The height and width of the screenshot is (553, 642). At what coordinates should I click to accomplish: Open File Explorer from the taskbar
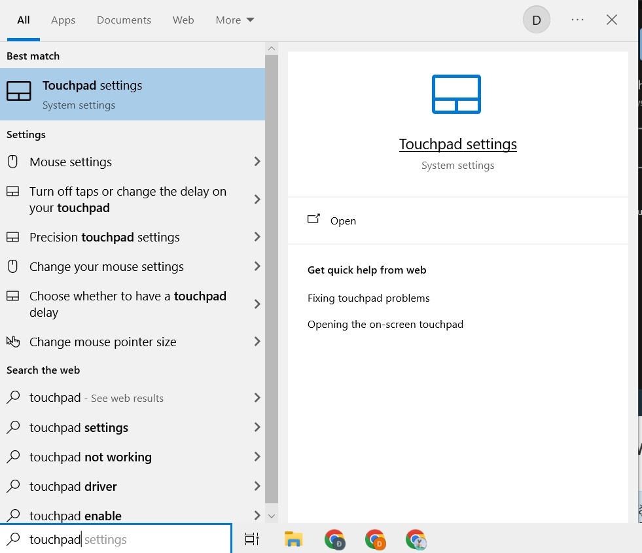[293, 539]
